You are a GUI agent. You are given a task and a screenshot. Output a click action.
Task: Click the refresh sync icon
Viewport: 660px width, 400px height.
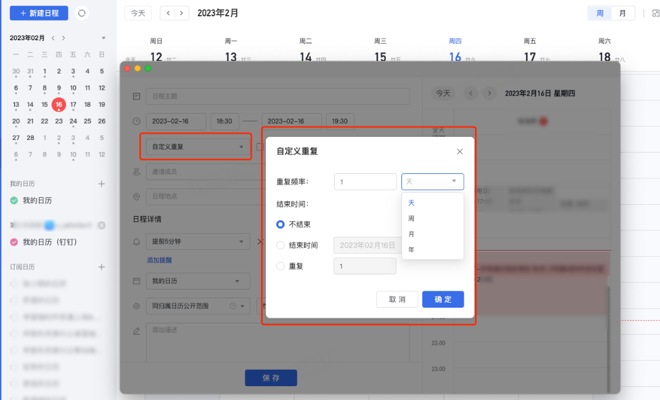(82, 13)
